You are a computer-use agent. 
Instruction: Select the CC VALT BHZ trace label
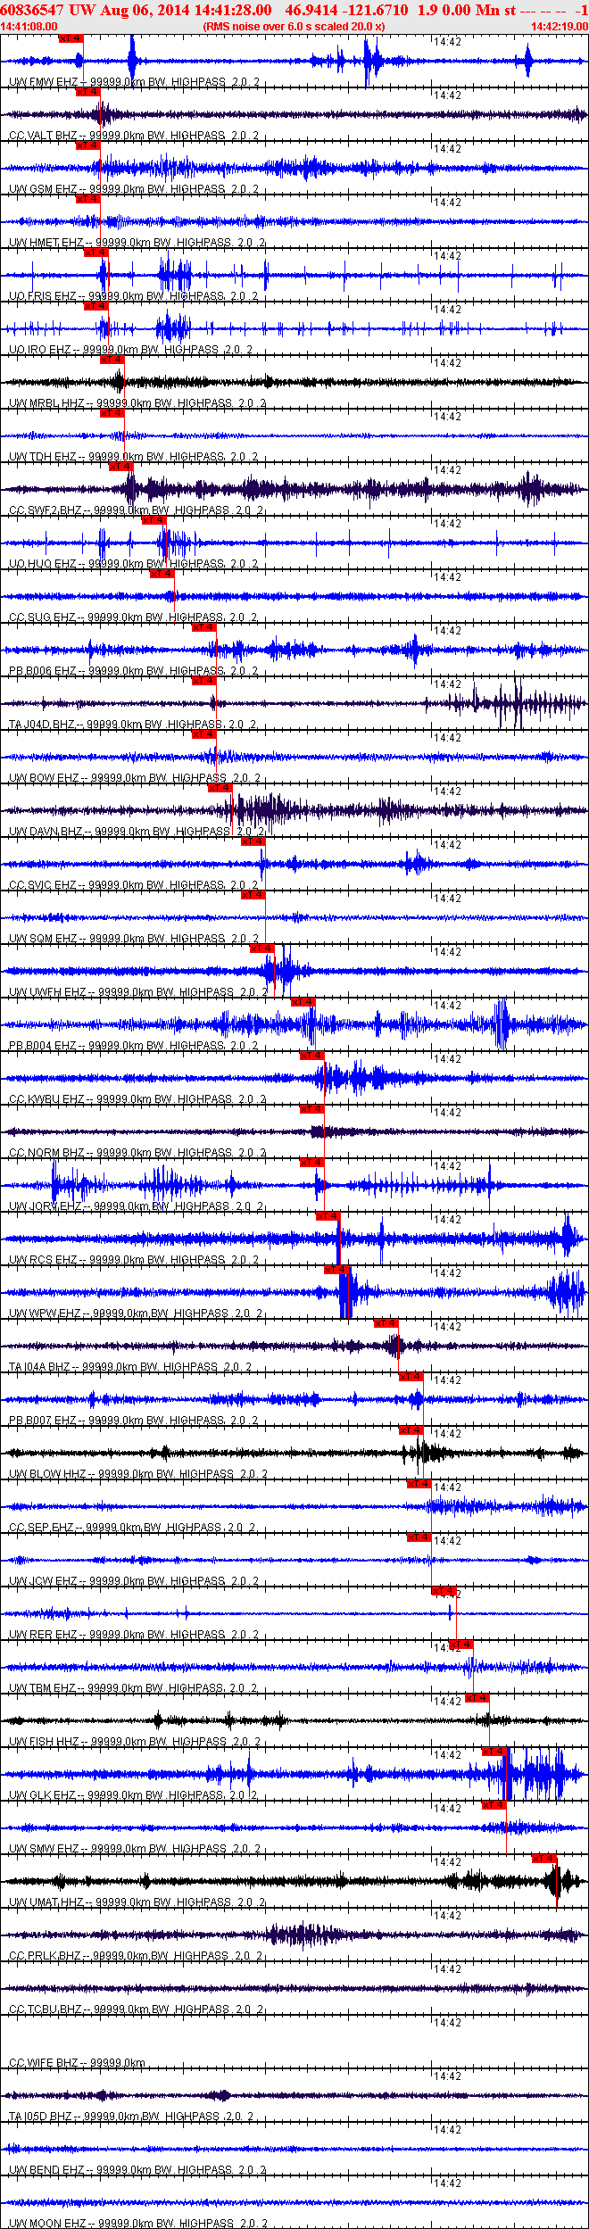click(134, 136)
